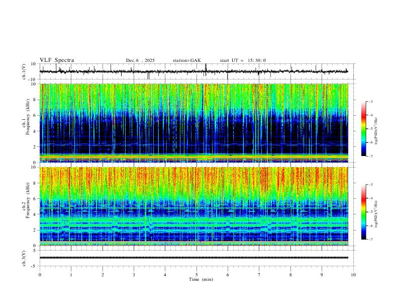The image size is (398, 308).
Task: Click the "-5" tick on ch.2 colorbar
Action: [x=370, y=212]
